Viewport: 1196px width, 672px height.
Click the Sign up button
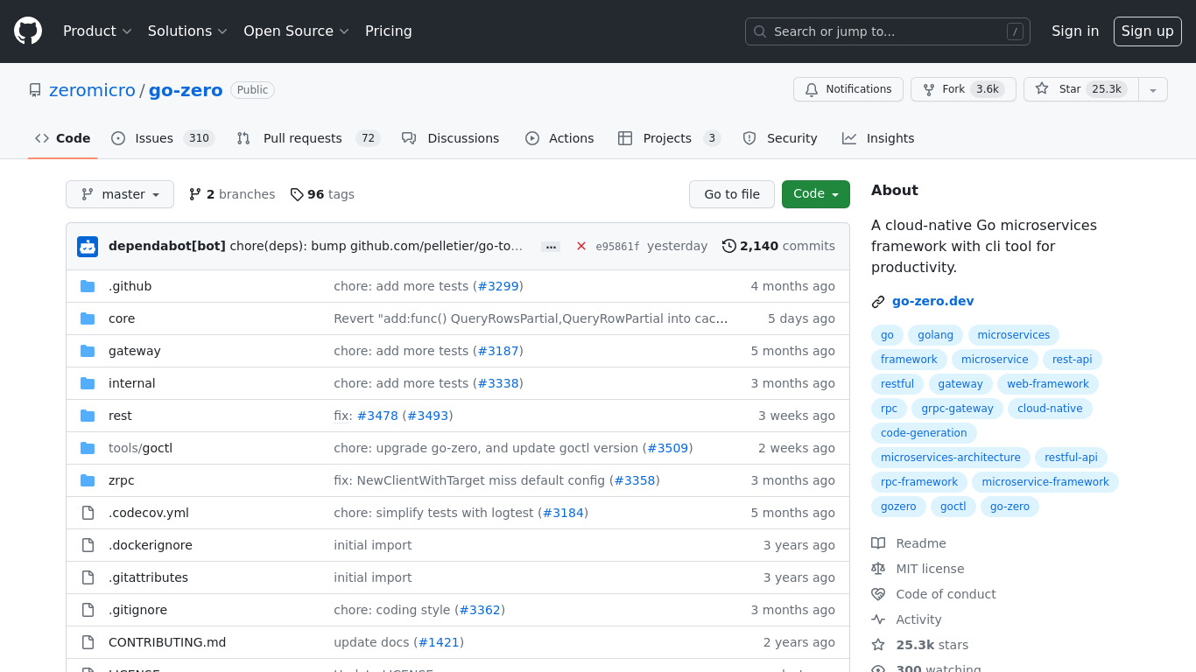tap(1148, 31)
